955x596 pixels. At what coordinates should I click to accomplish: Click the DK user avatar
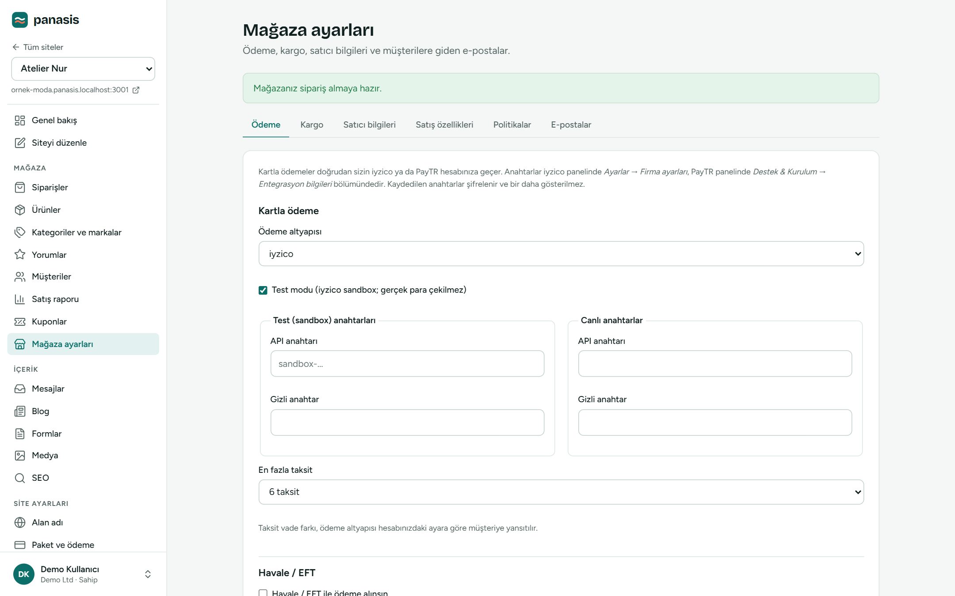[x=24, y=574]
